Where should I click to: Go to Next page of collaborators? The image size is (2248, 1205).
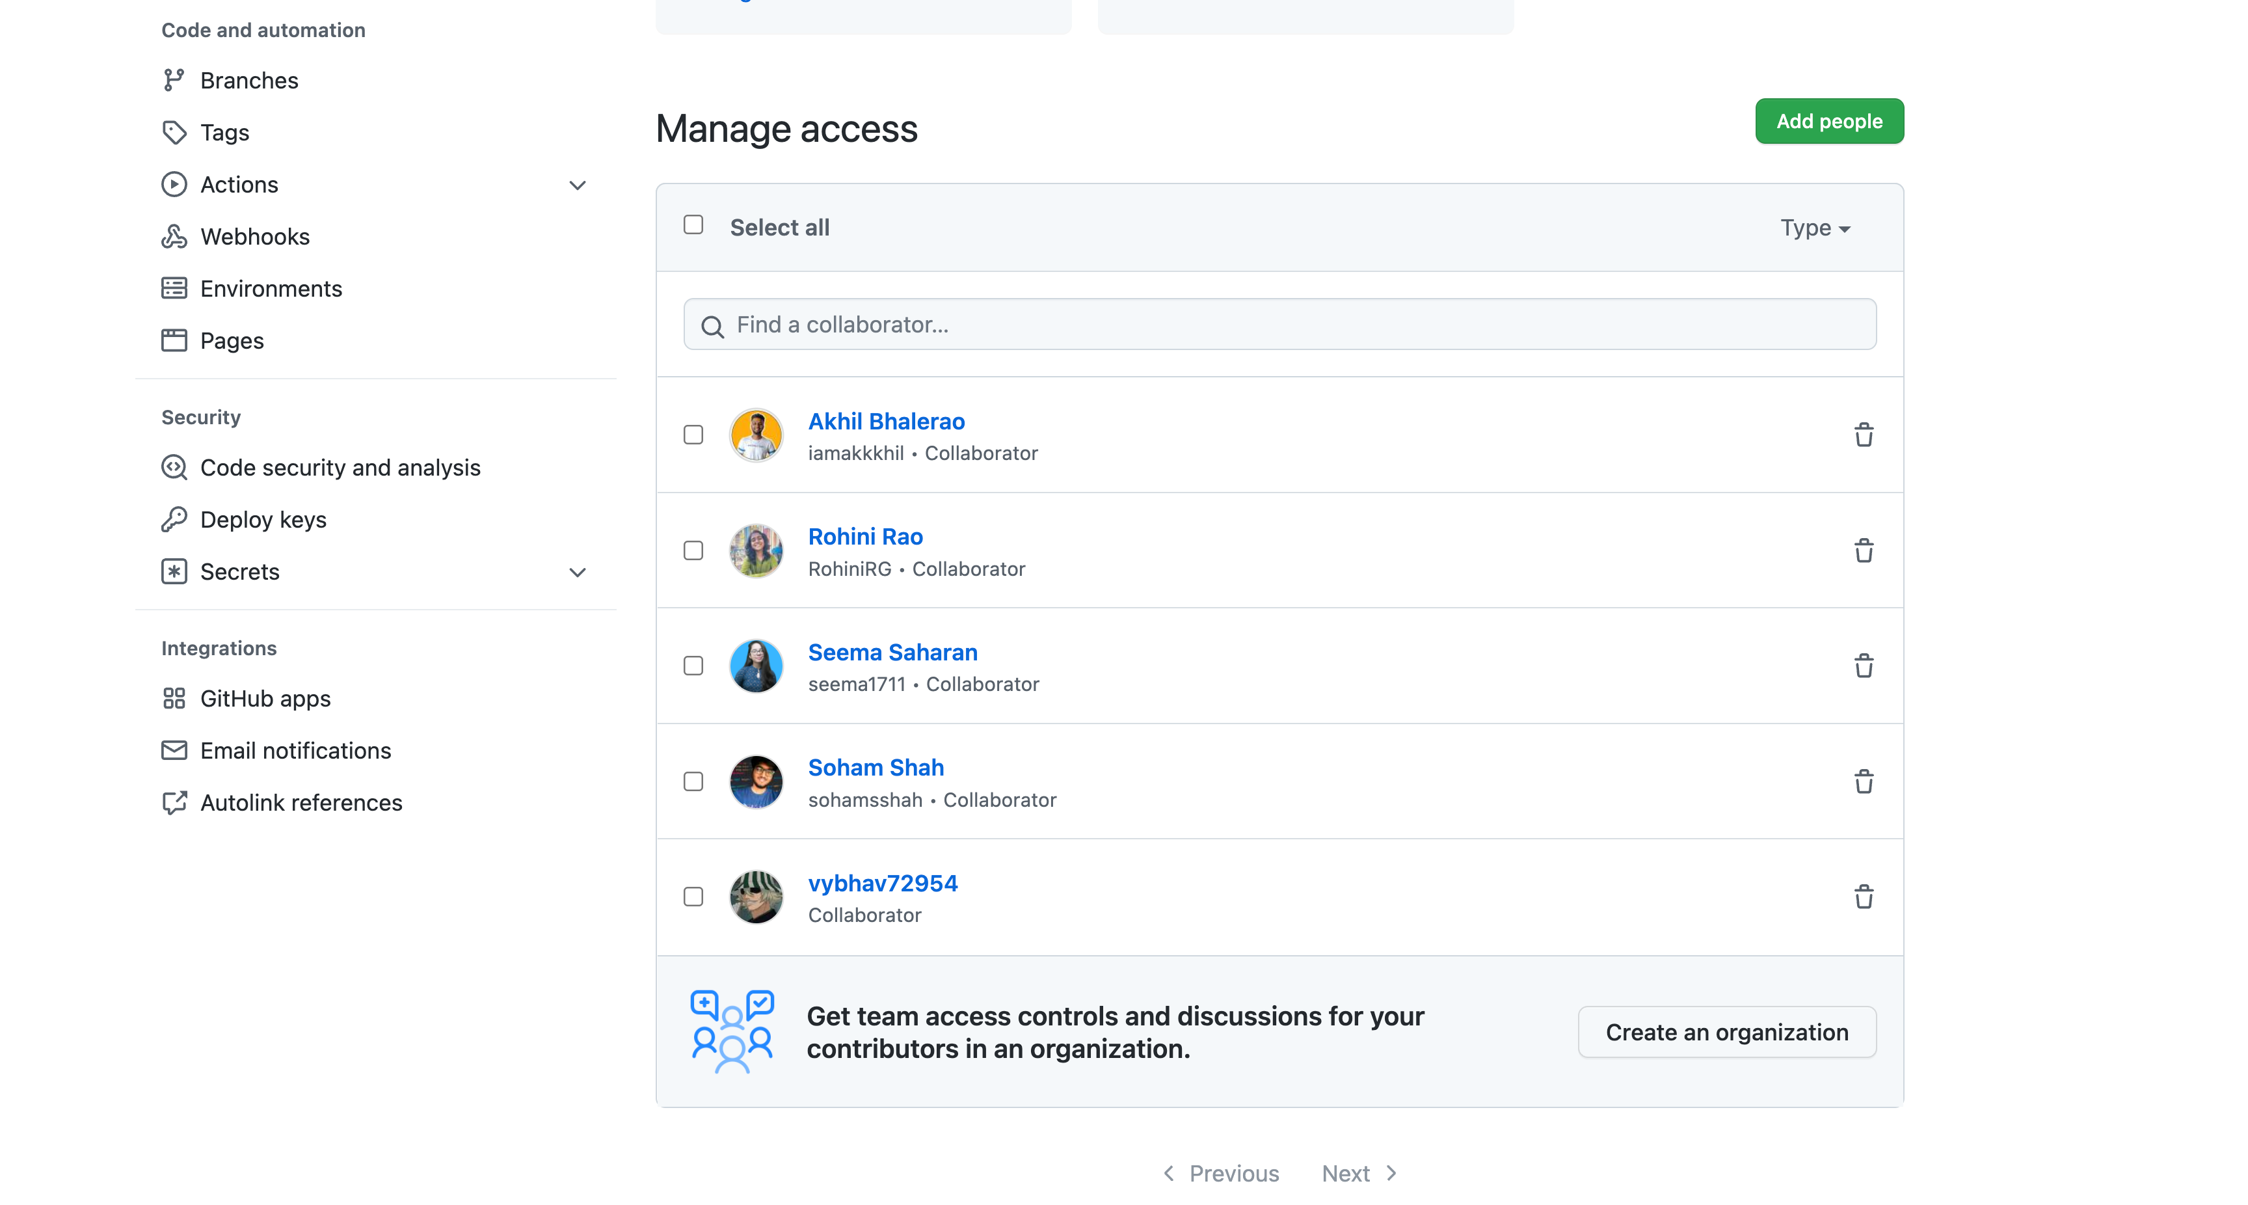[x=1359, y=1174]
